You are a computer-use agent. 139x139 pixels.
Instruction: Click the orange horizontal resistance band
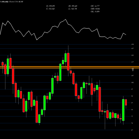coord(69,67)
